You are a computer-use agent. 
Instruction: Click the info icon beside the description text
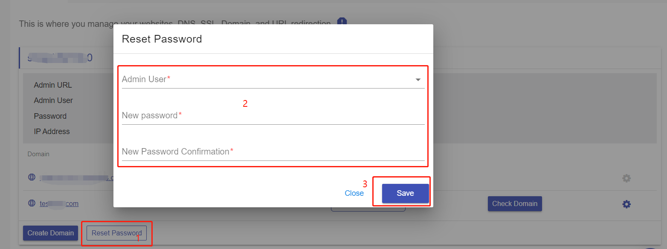coord(342,21)
